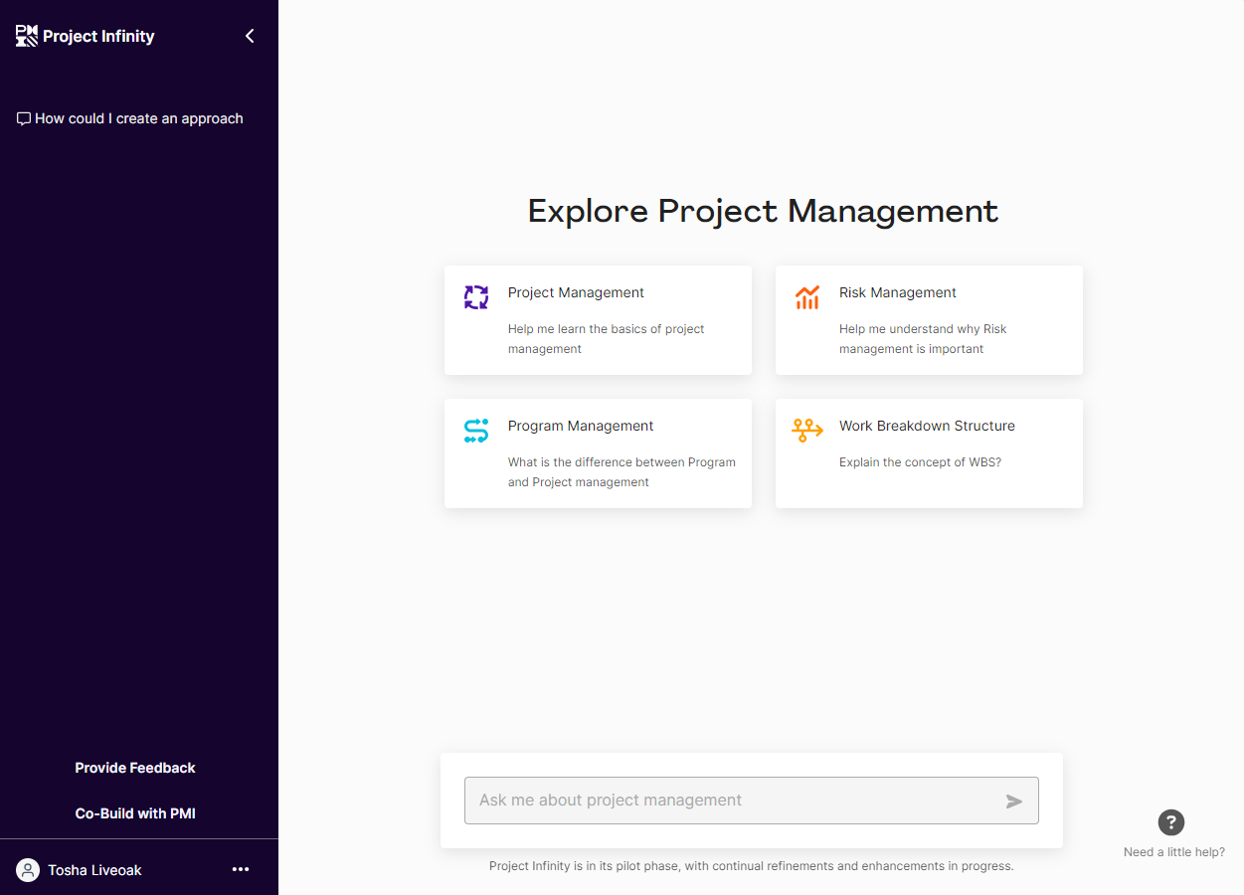Click the PMI logo icon
The image size is (1244, 895).
[x=27, y=36]
